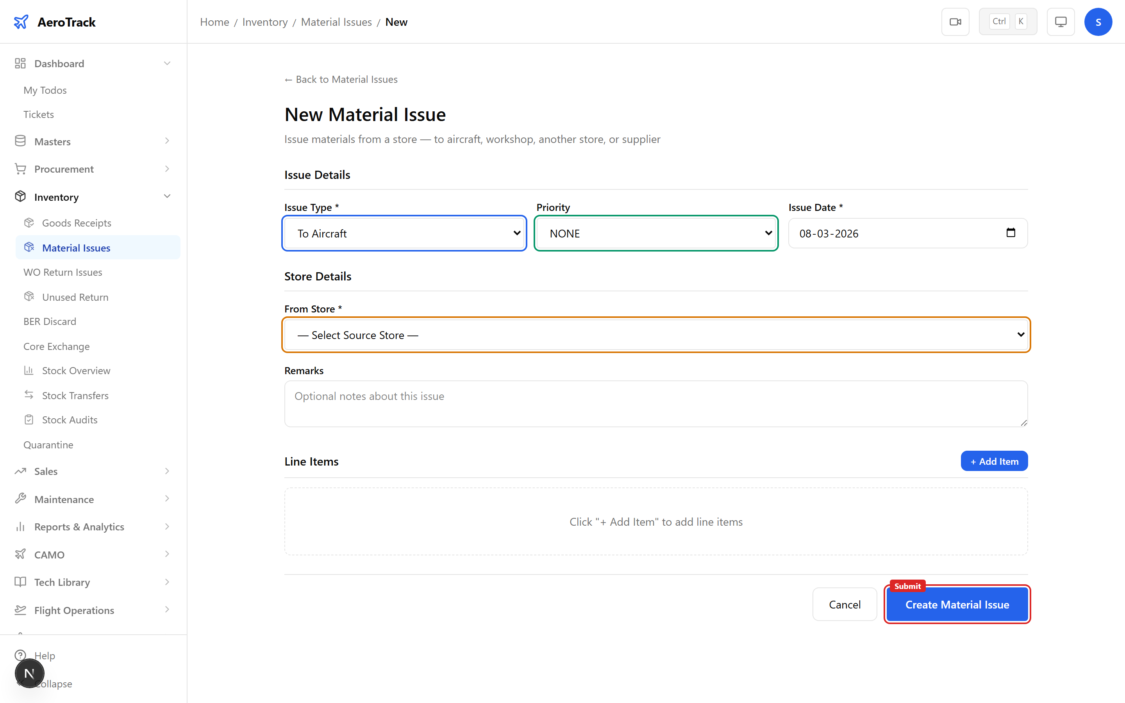Click the Goods Receipts sidebar icon
Viewport: 1125px width, 703px height.
[29, 223]
